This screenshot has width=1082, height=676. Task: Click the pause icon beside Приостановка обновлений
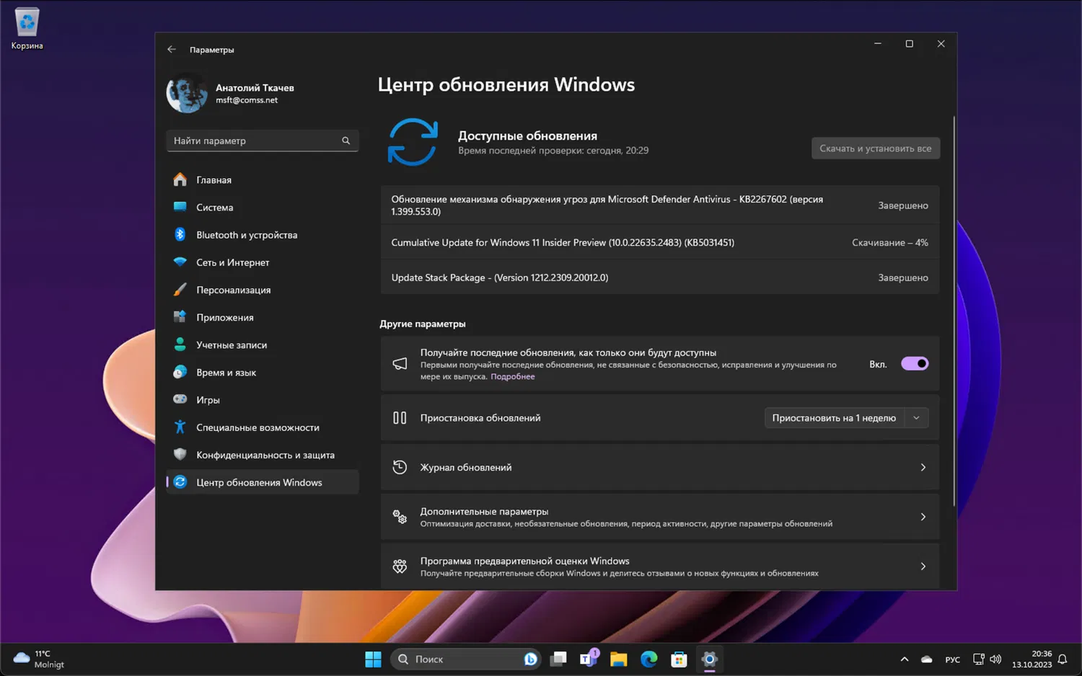pos(400,418)
